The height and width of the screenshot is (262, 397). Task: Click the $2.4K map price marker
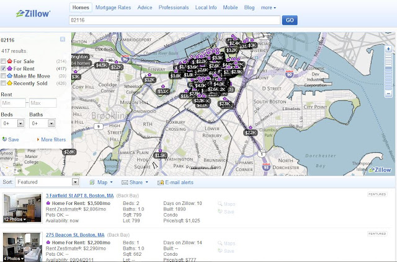pos(234,43)
